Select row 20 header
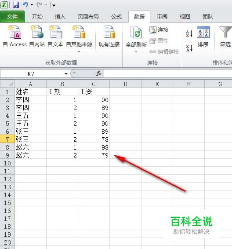Screen dimensions: 232x249 coord(7,242)
